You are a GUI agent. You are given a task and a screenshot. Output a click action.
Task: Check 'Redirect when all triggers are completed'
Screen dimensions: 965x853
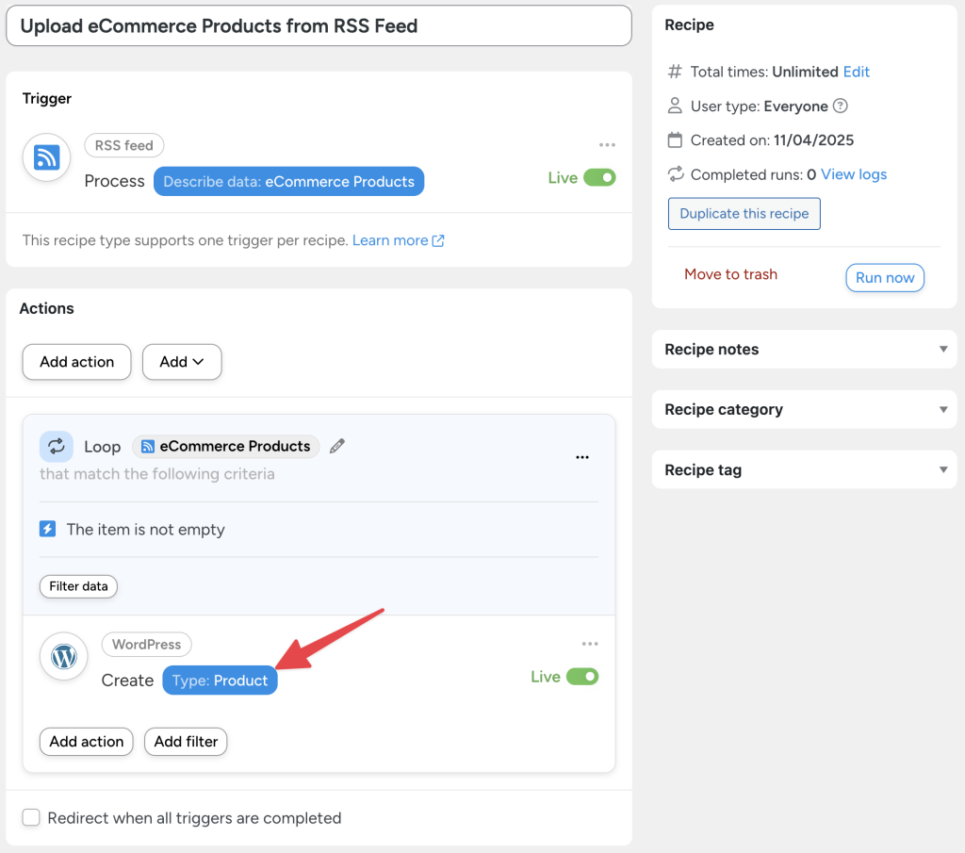click(x=31, y=818)
